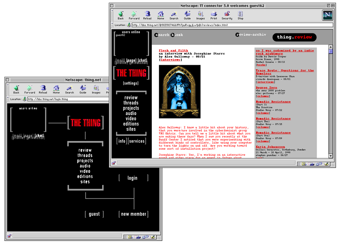Open Guide in TT connector window toolbar
This screenshot has height=245, width=339.
coord(187,15)
